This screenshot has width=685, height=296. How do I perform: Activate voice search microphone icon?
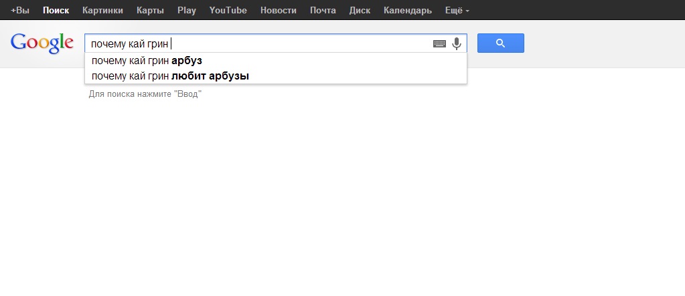[x=457, y=43]
